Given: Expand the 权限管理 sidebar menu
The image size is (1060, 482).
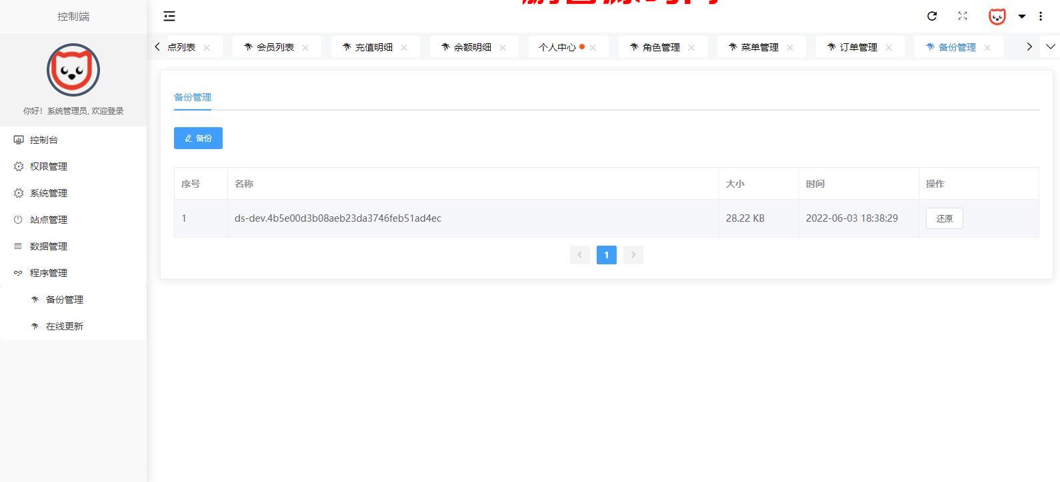Looking at the screenshot, I should click(x=73, y=166).
